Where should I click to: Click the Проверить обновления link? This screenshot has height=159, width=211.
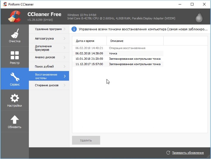click(x=188, y=153)
